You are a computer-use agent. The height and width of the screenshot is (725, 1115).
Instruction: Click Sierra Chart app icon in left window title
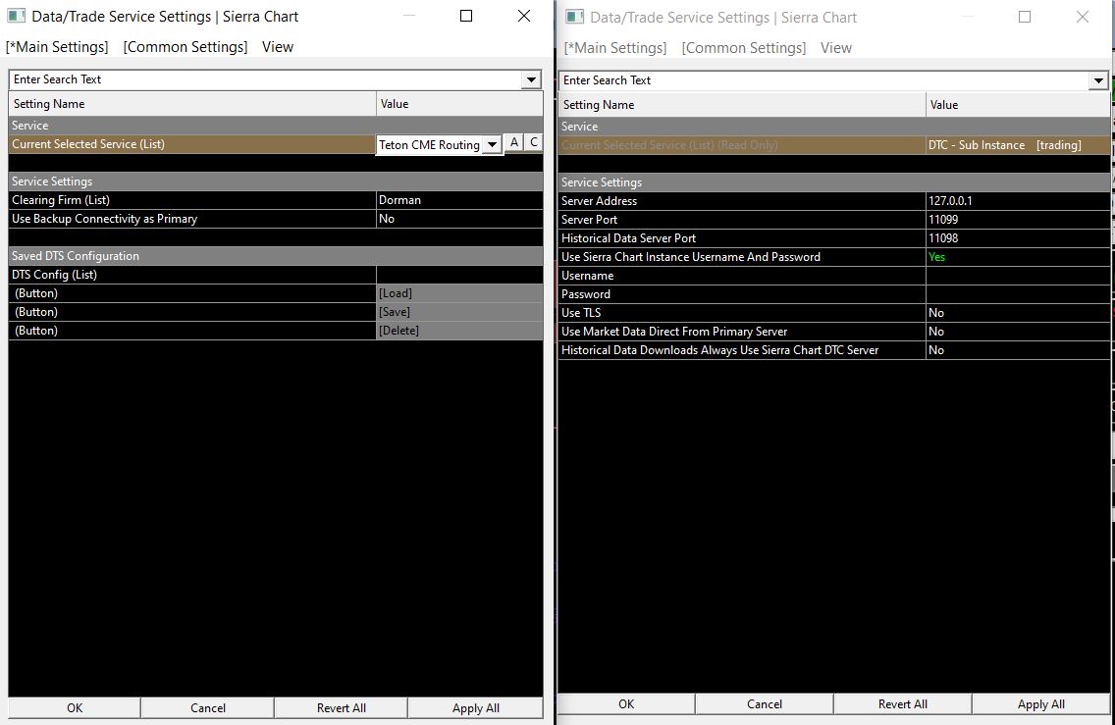click(16, 16)
